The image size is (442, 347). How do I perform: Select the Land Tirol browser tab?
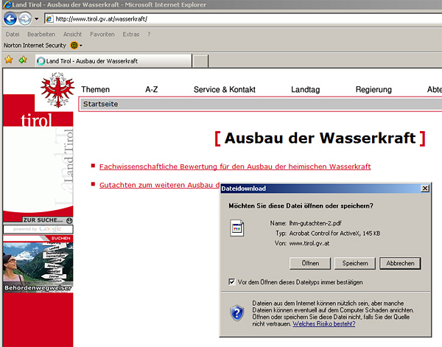point(87,60)
